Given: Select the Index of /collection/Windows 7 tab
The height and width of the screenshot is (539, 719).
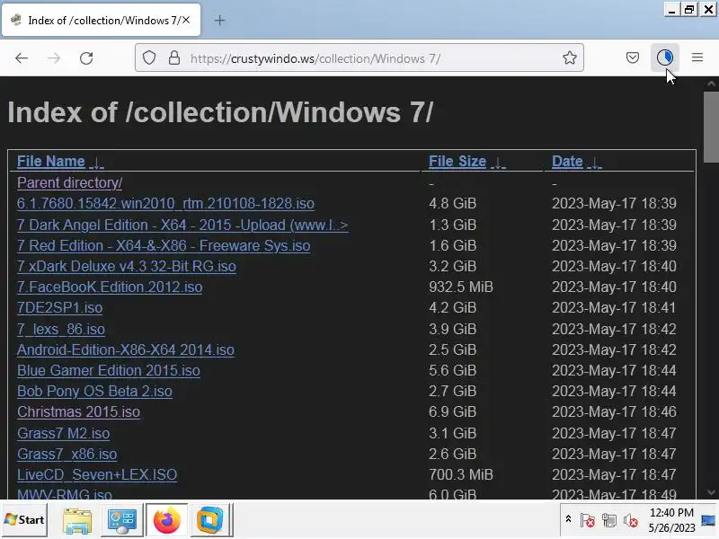Looking at the screenshot, I should (101, 20).
